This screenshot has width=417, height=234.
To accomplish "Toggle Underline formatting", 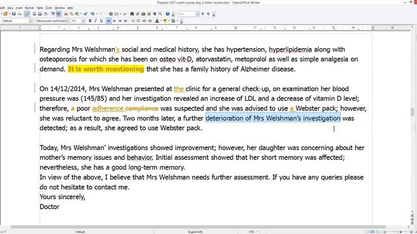I will pos(102,21).
